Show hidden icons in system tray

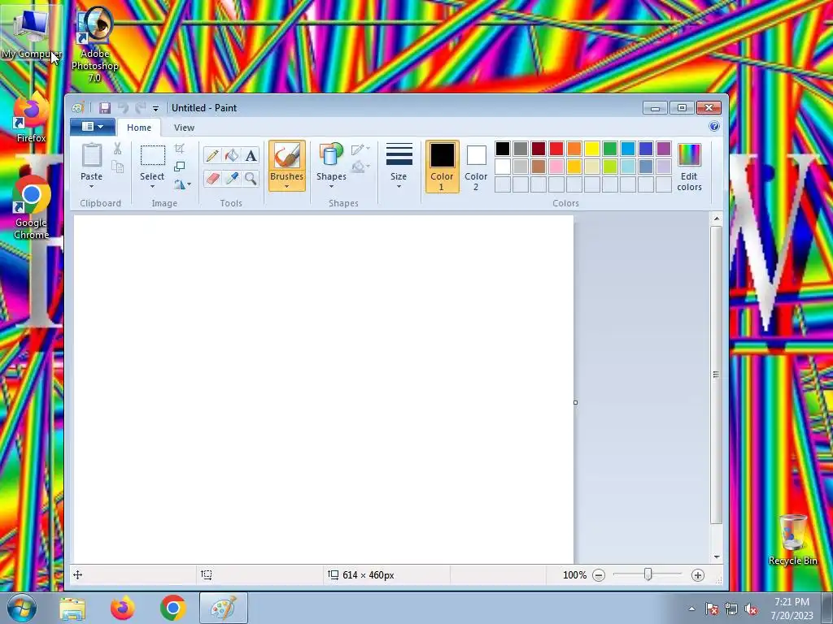tap(691, 609)
